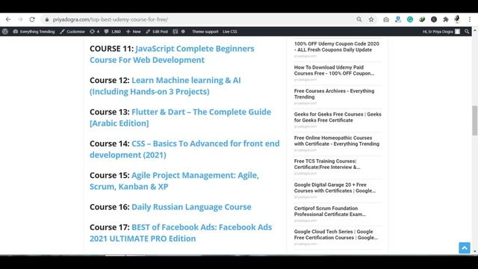Open Geeks for Geeks Free Courses link
Screen dimensions: 478x269
(338, 117)
